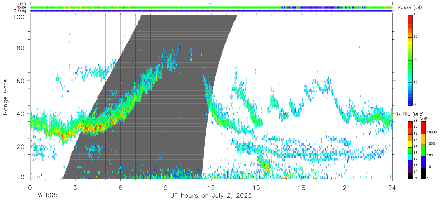Click the 12 tick on the UT hours axis
The width and height of the screenshot is (441, 203).
[211, 187]
